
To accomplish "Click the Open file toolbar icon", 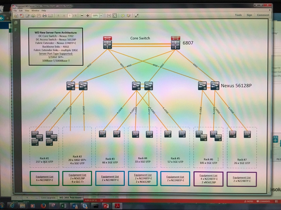I will click(x=16, y=16).
